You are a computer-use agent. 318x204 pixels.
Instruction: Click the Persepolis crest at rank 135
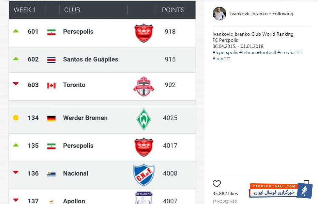[x=143, y=147]
